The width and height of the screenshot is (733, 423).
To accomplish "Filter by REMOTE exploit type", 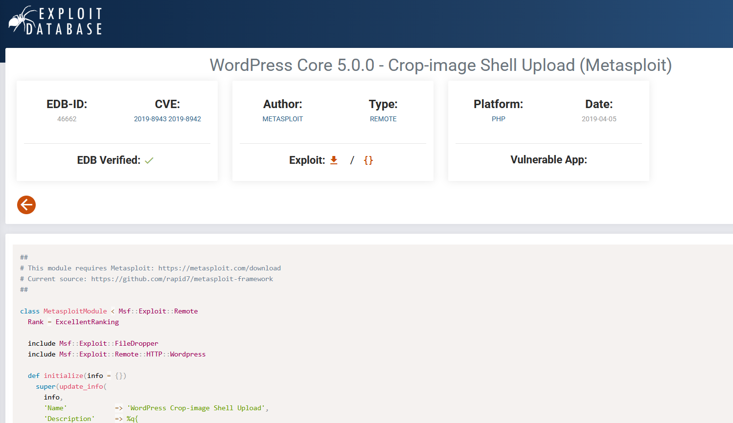I will click(383, 119).
